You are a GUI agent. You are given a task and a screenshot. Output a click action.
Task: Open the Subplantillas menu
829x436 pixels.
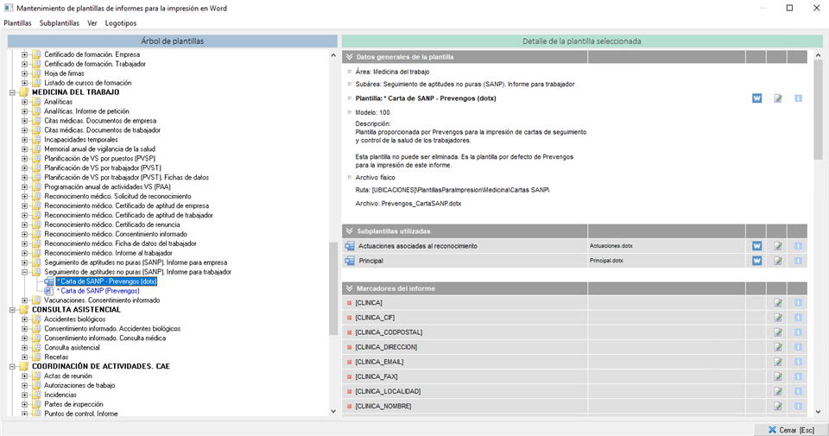coord(60,23)
